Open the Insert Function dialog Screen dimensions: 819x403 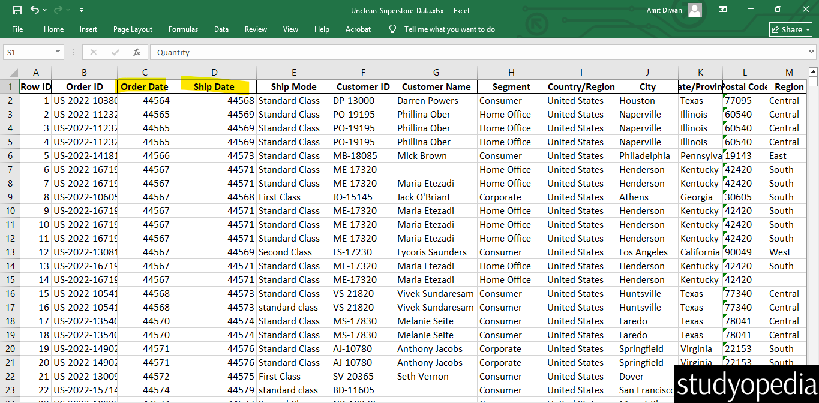[136, 52]
